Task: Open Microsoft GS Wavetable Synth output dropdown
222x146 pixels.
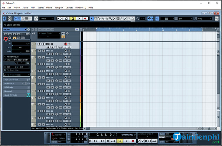Action: point(17,60)
